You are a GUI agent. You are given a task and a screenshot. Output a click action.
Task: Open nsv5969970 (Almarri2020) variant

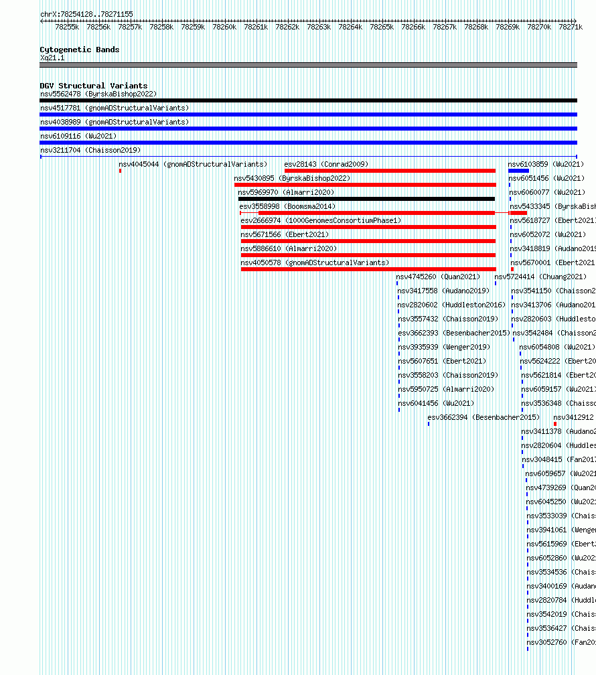click(x=286, y=192)
